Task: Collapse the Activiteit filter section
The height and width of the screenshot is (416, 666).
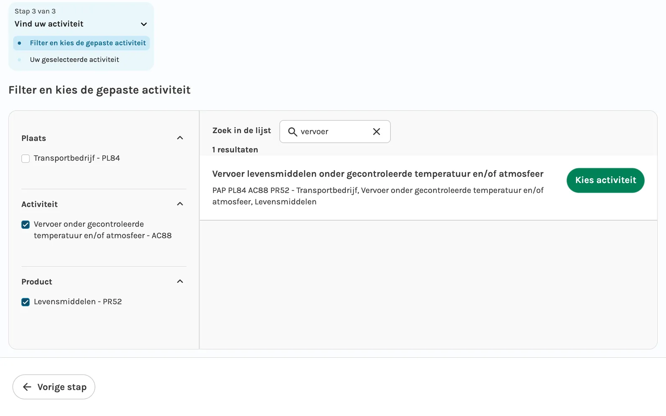Action: coord(180,204)
